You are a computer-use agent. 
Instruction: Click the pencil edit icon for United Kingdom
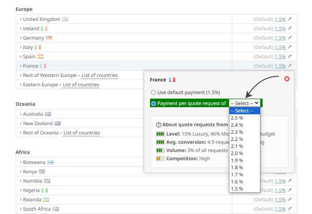290,19
